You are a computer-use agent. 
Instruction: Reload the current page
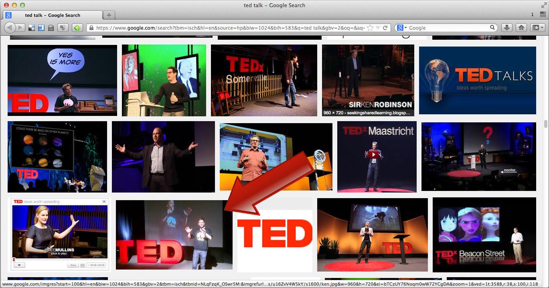385,28
